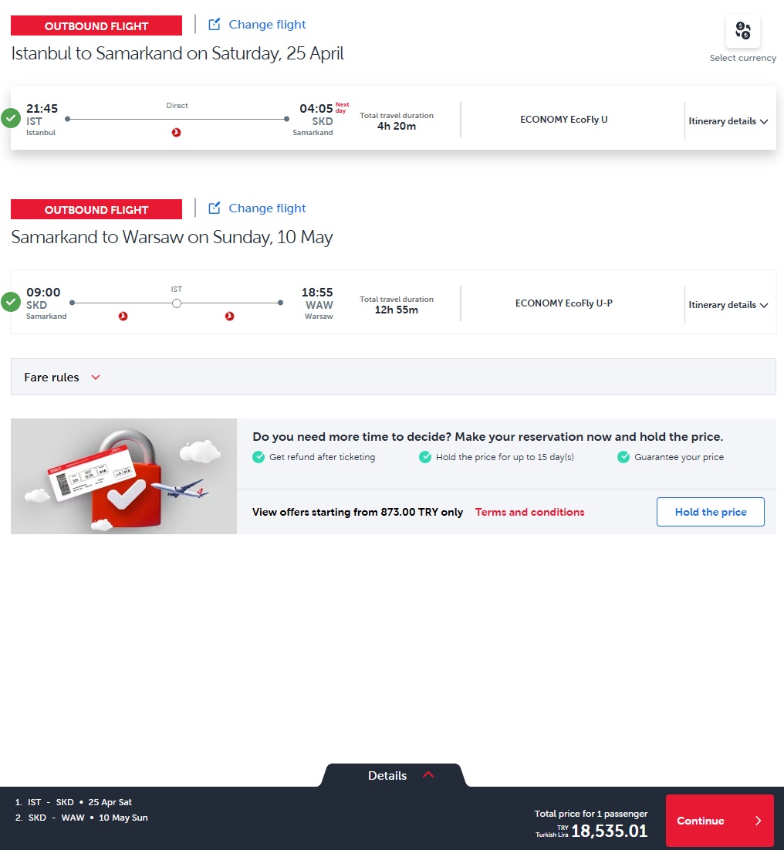Screen dimensions: 784x850
Task: Expand Itinerary details for Istanbul–Samarkand flight
Action: click(728, 121)
